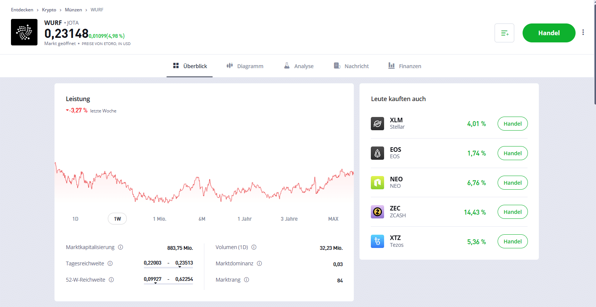Switch to the Überblick tab
Viewport: 596px width, 307px height.
click(190, 66)
